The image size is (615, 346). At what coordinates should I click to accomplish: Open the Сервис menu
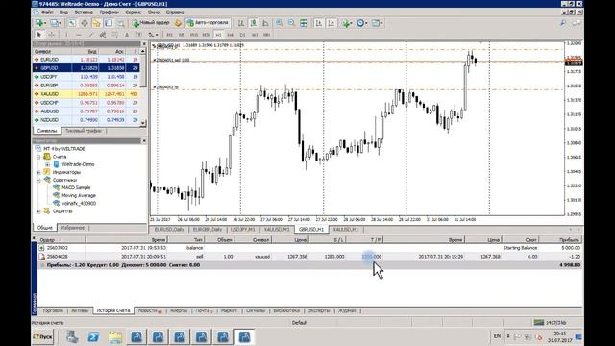[x=134, y=12]
